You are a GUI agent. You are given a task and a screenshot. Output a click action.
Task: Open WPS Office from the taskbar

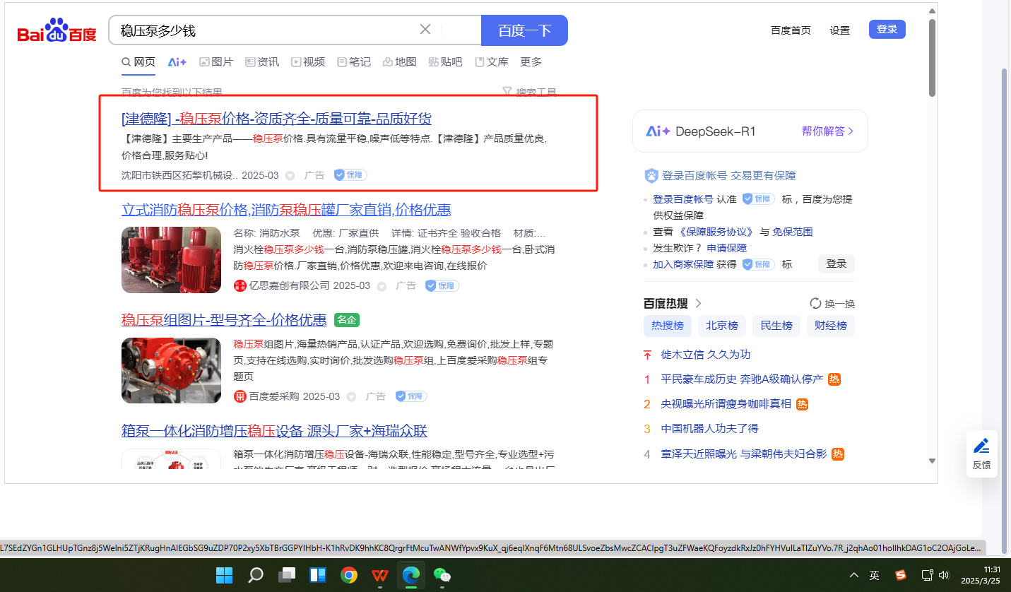[380, 575]
